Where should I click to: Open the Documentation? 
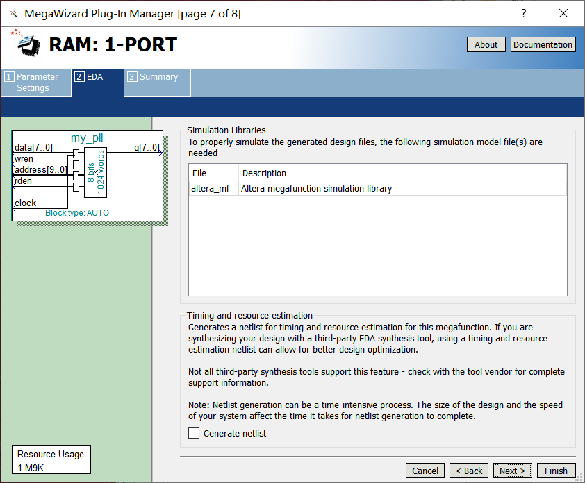(x=543, y=44)
